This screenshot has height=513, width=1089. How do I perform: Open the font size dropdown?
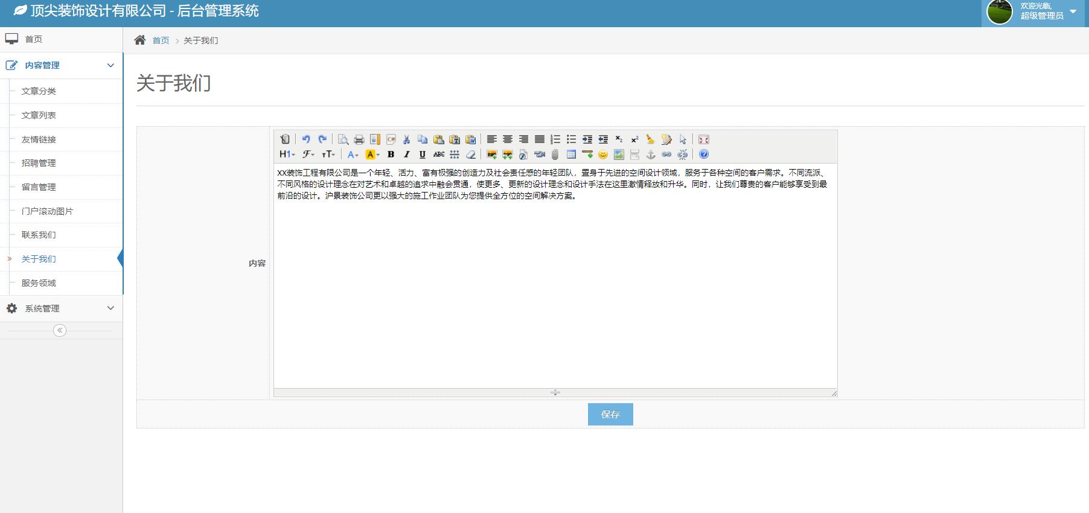pyautogui.click(x=328, y=155)
